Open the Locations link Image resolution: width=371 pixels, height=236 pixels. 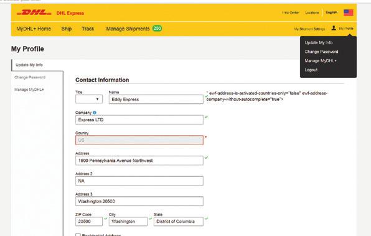pos(312,12)
